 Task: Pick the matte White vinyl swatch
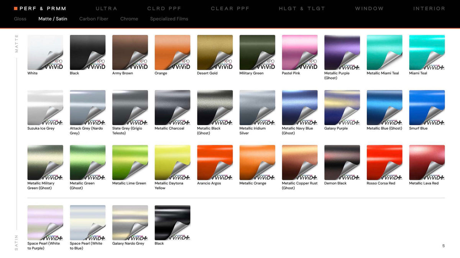coord(45,52)
